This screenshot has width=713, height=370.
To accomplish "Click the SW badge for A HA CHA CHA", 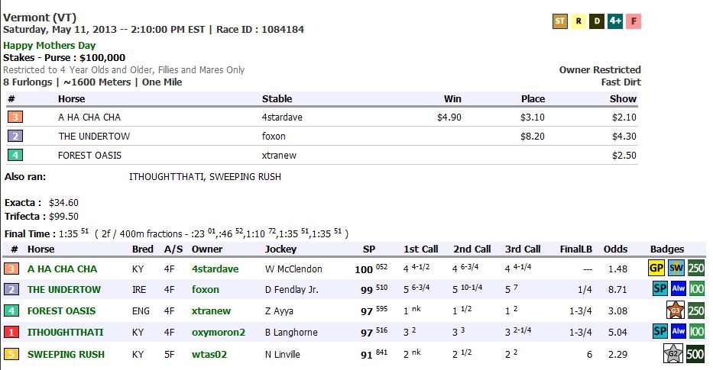I will (676, 269).
